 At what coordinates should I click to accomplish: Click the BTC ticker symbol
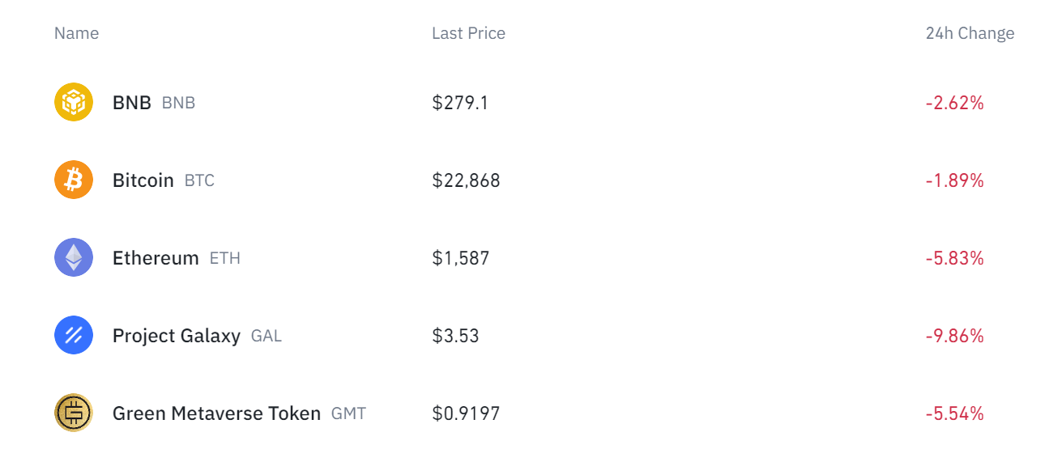point(199,180)
